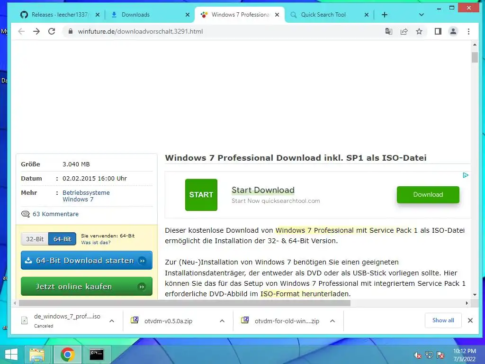This screenshot has height=364, width=485.
Task: Close the Windows 7 Professional tab
Action: pyautogui.click(x=277, y=15)
